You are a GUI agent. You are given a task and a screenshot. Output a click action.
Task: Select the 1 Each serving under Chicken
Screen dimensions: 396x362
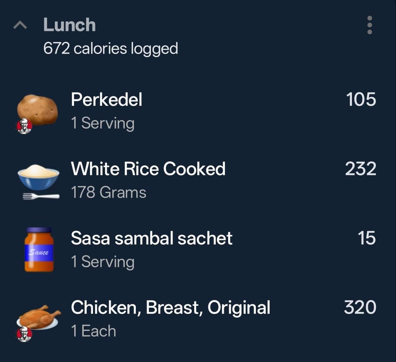(93, 331)
